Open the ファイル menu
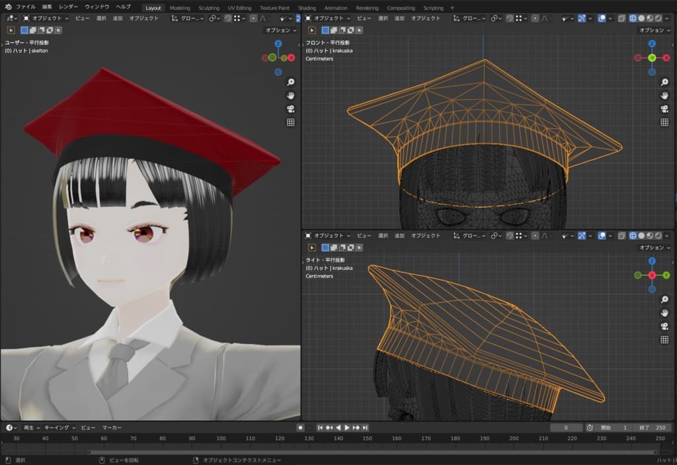Viewport: 677px width, 465px height. pos(26,7)
